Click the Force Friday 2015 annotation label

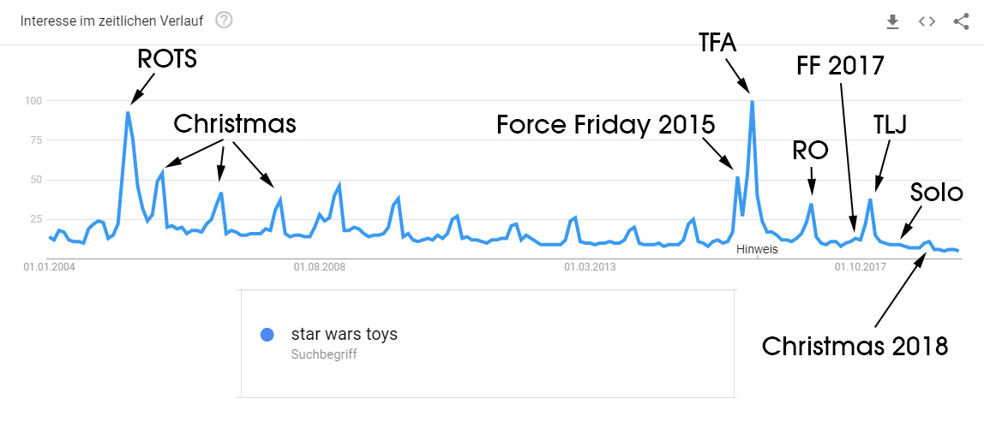605,125
